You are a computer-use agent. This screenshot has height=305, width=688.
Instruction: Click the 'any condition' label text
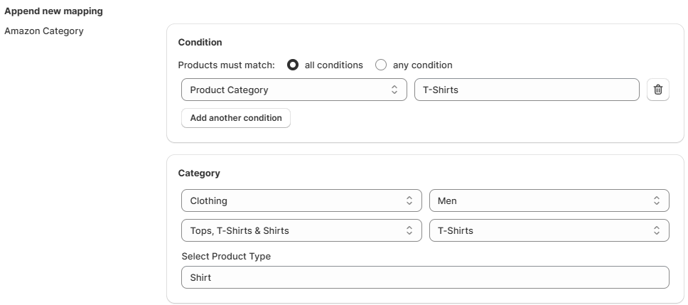[423, 65]
